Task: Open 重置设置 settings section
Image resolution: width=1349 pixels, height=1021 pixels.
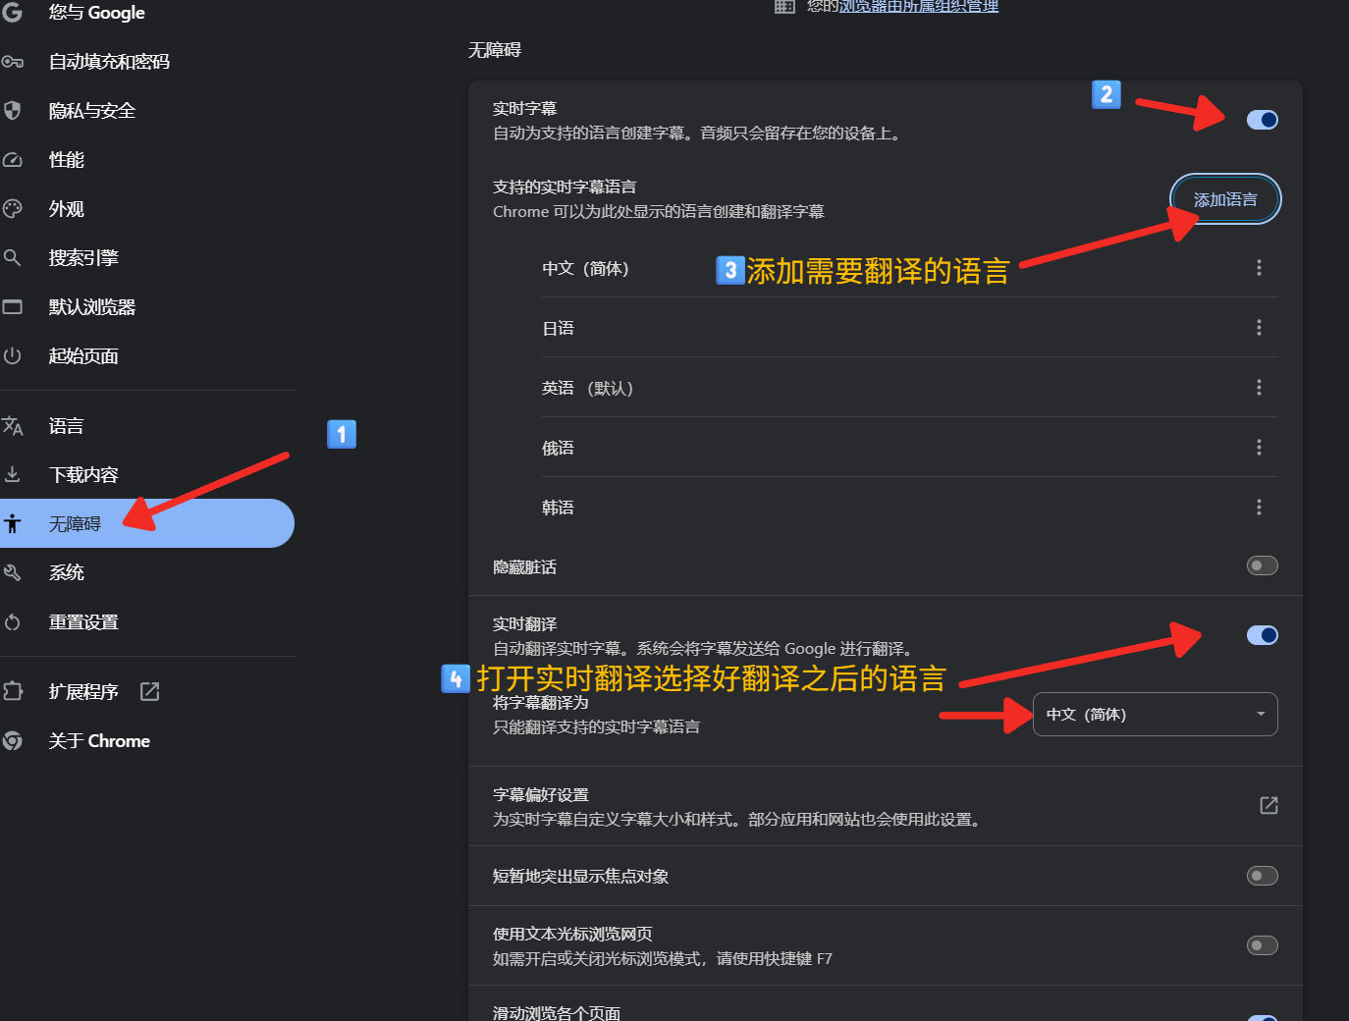Action: [x=83, y=622]
